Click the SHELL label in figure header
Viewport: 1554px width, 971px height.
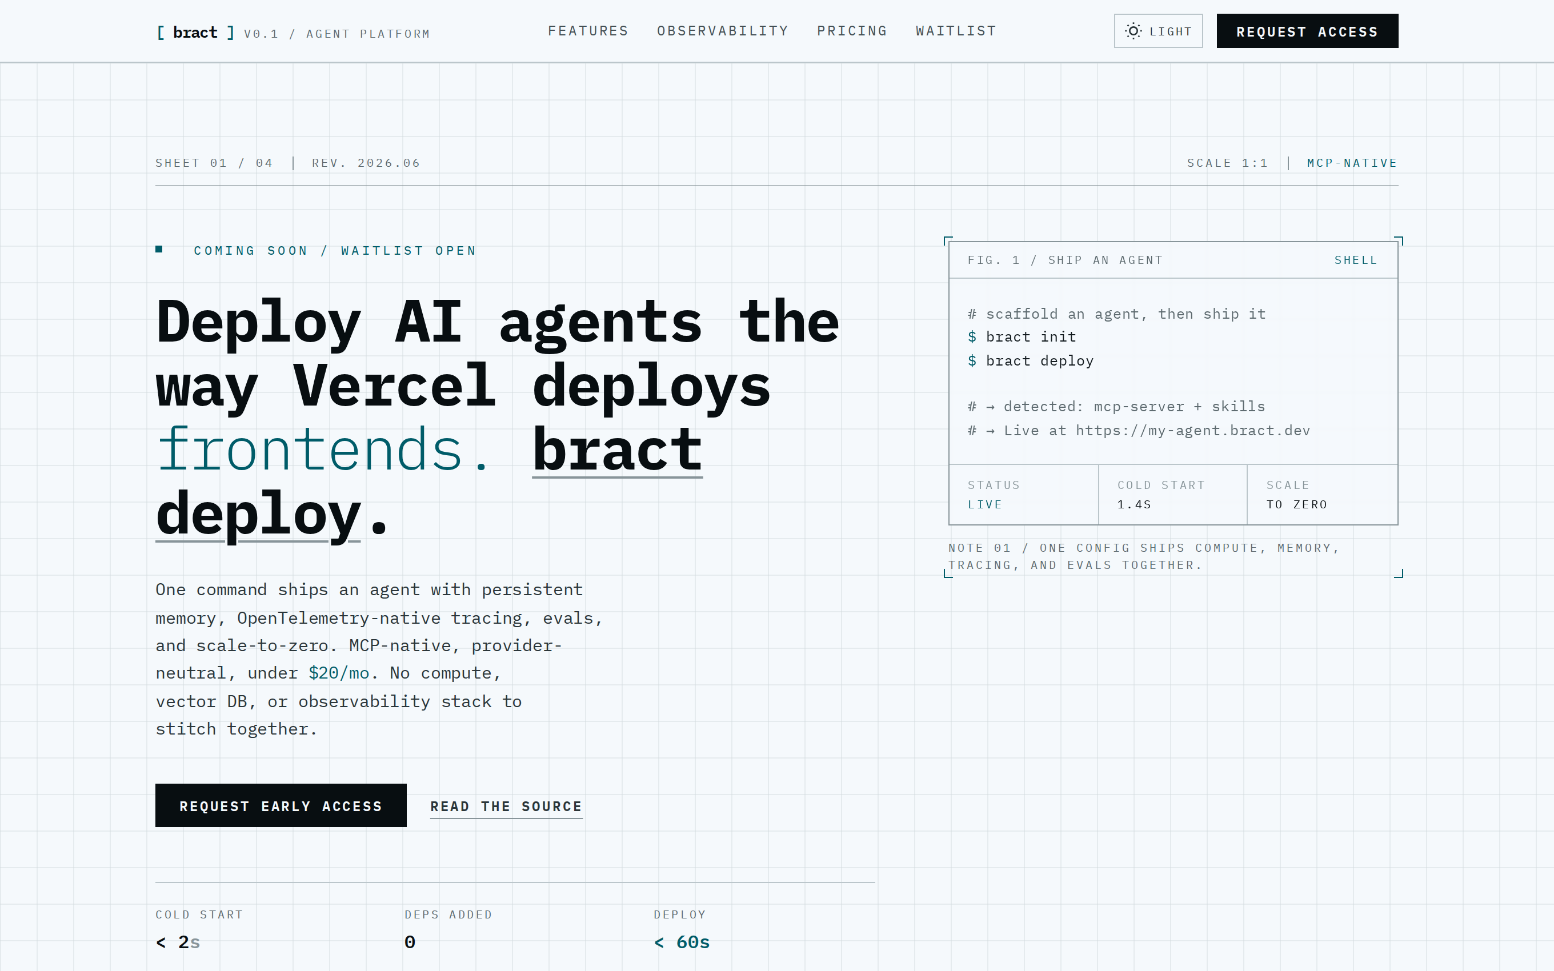pos(1356,260)
